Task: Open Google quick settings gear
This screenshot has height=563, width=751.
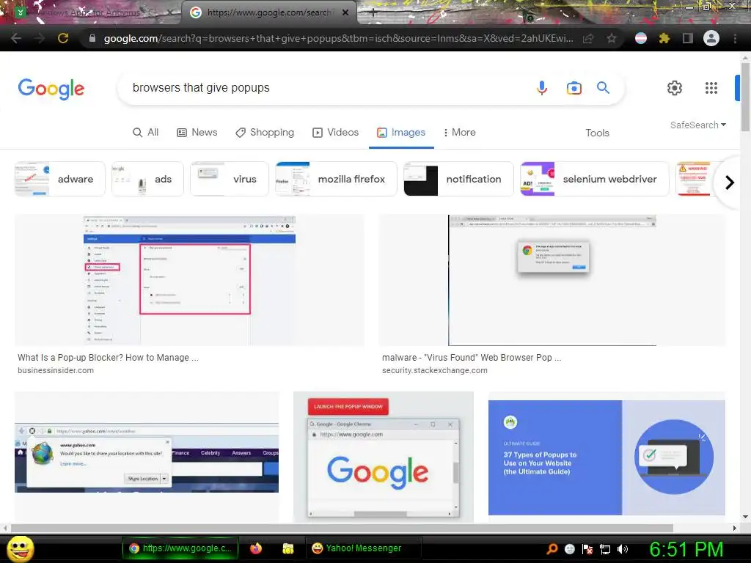Action: (x=675, y=88)
